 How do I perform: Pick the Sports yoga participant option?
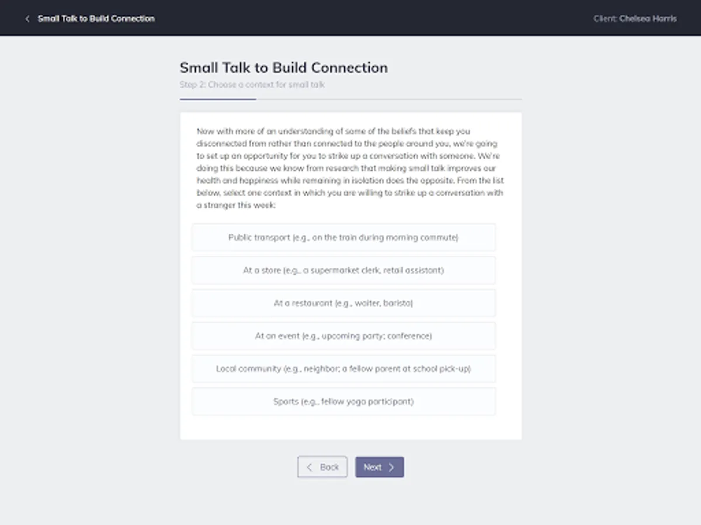point(343,401)
